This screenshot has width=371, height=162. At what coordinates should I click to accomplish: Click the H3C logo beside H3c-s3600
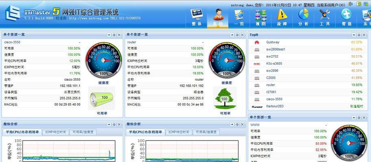[x=257, y=64]
